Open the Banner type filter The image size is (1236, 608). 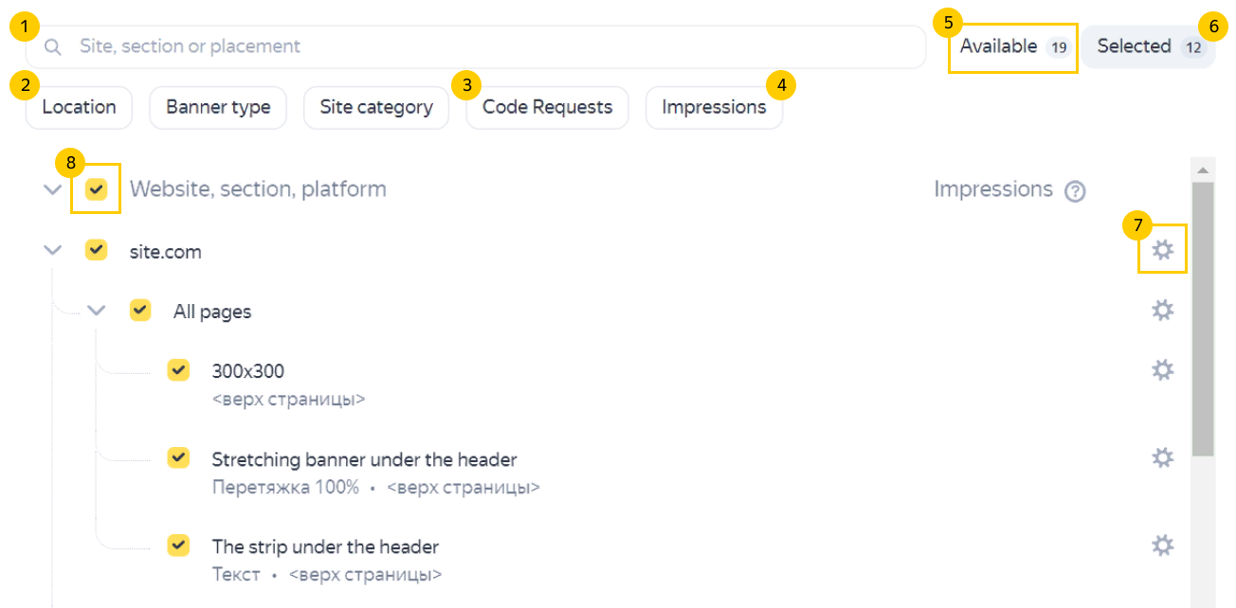point(218,107)
